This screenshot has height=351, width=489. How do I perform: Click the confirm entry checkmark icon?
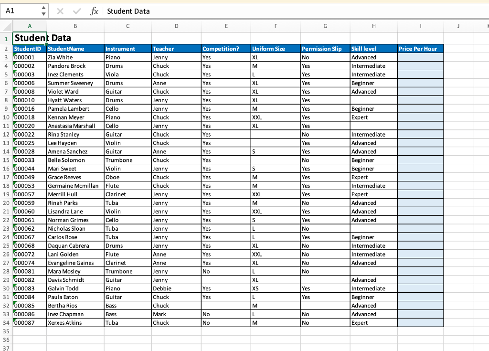coord(77,11)
